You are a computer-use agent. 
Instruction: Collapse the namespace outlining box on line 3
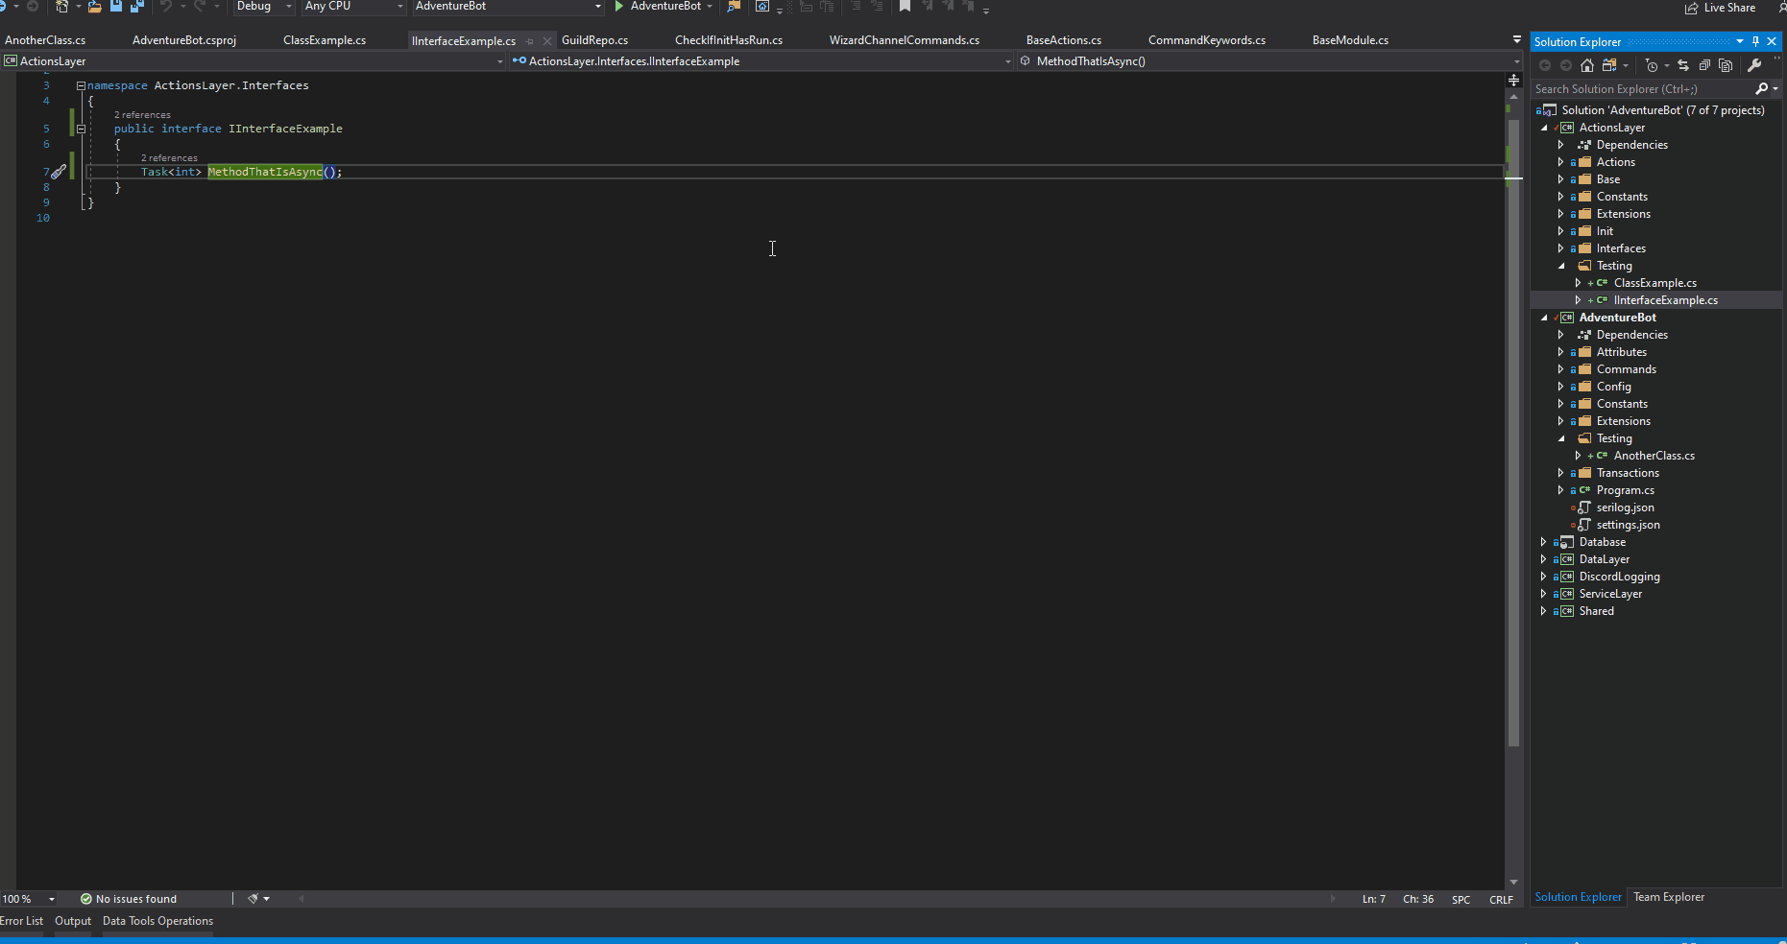pos(81,85)
